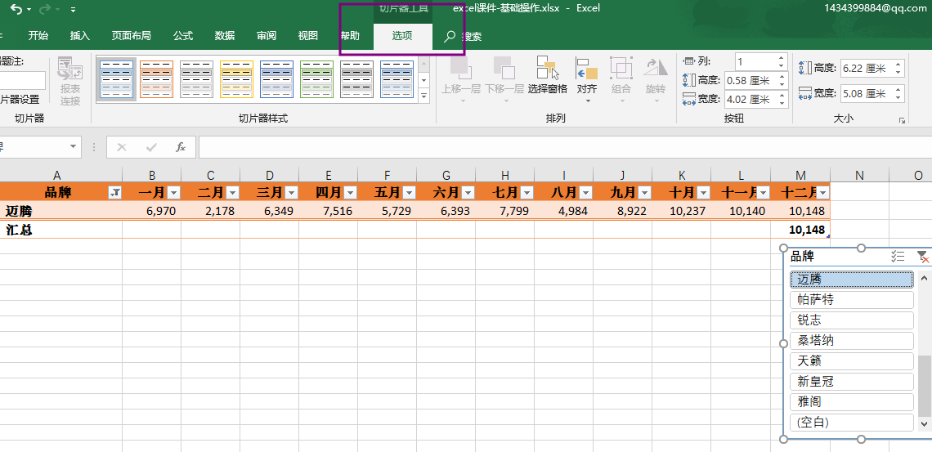Image resolution: width=932 pixels, height=452 pixels.
Task: Open the 三月 column filter dropdown
Action: pos(291,192)
